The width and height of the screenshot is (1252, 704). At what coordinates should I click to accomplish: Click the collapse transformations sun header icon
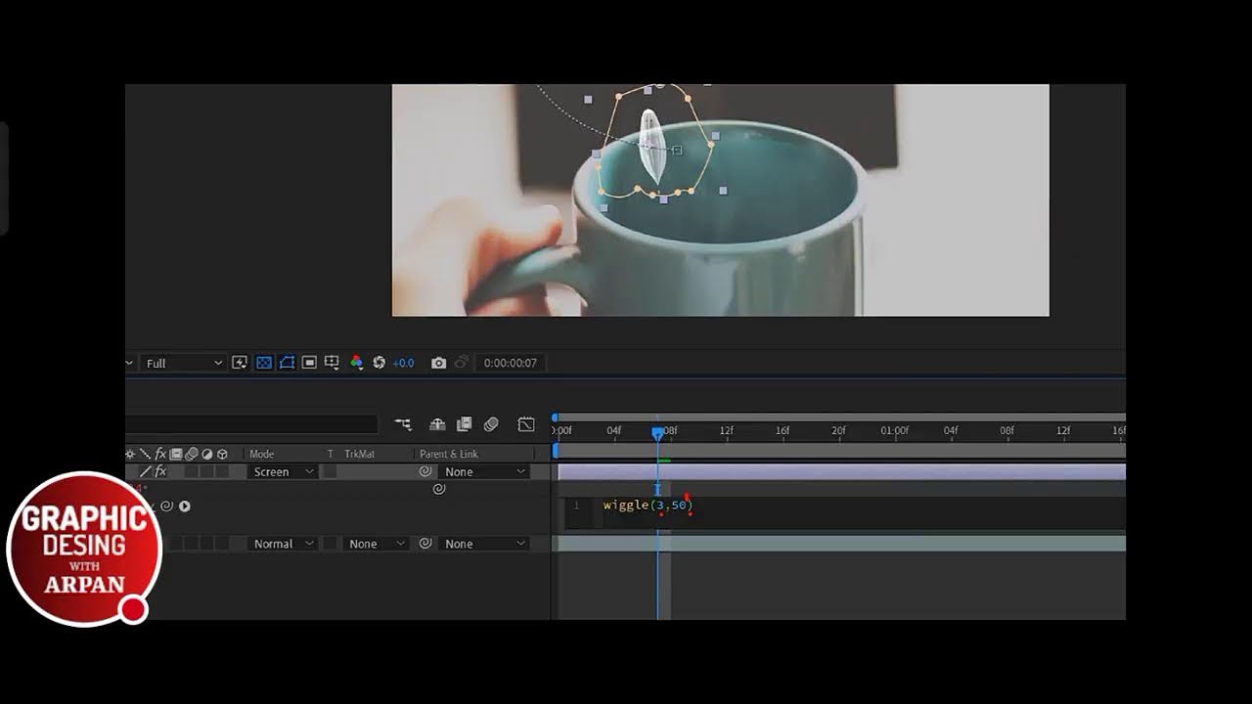tap(130, 454)
